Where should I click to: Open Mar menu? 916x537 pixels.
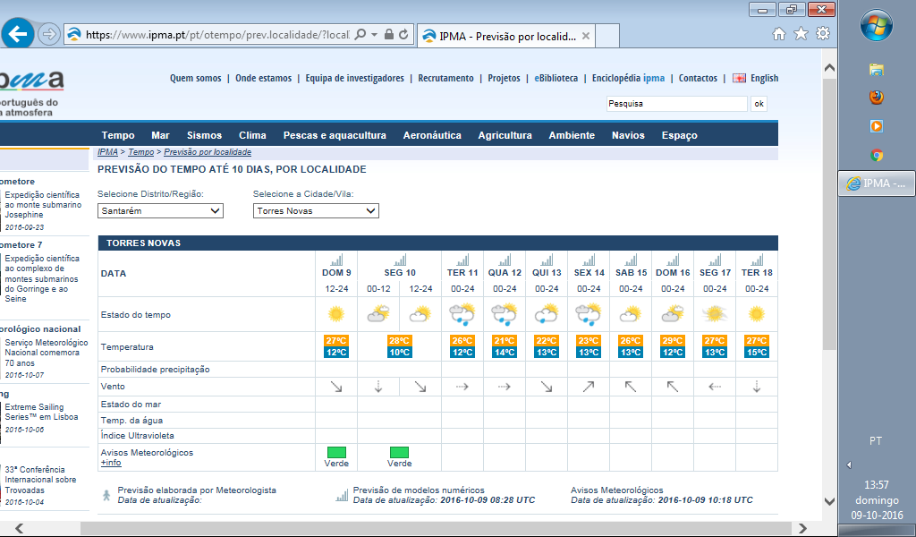tap(160, 135)
